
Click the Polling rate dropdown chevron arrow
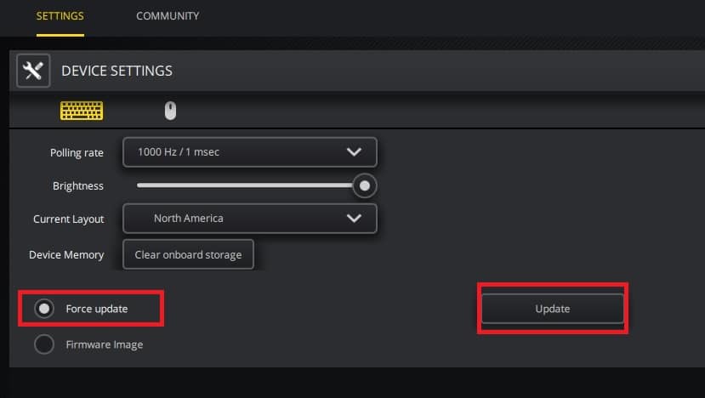point(355,152)
